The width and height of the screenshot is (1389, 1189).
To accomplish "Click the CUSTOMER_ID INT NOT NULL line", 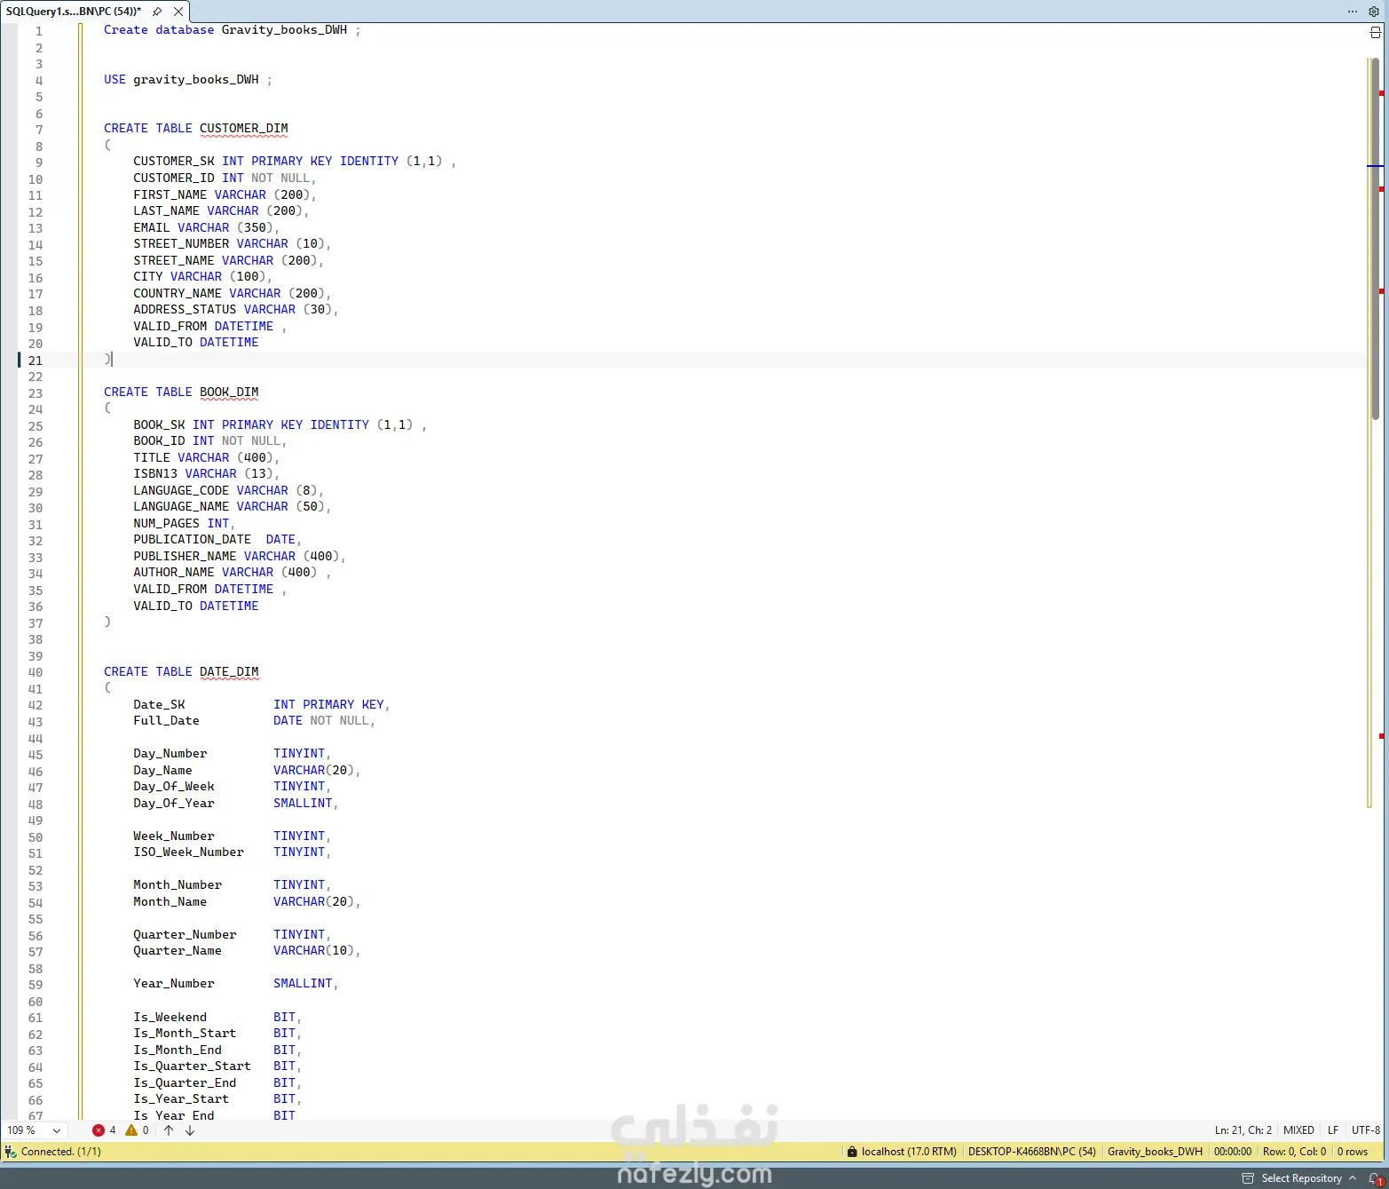I will [225, 178].
